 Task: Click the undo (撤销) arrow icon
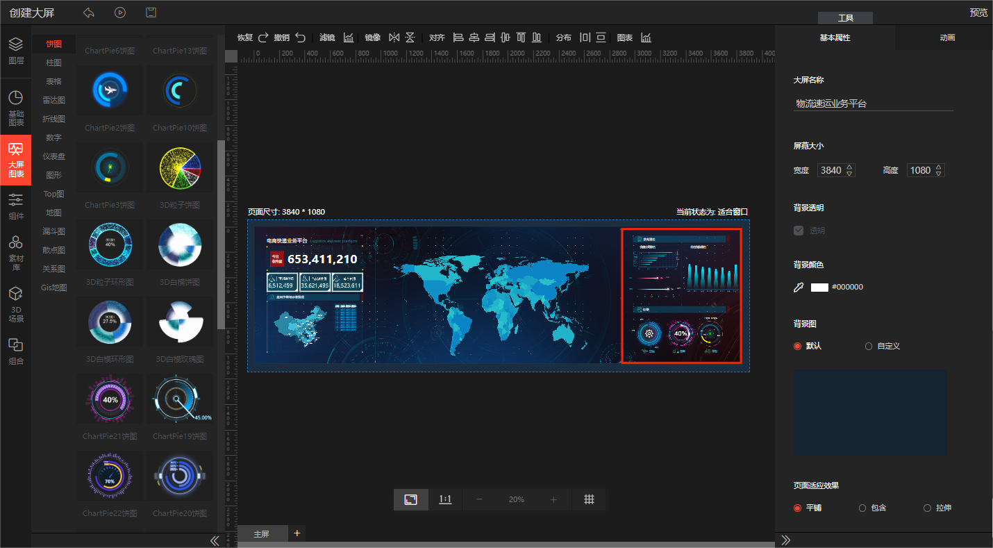[x=300, y=38]
